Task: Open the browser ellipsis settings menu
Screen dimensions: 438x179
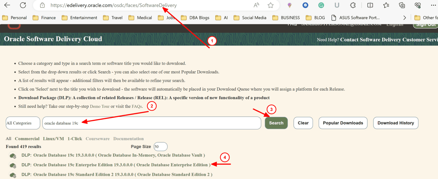Action: coord(434,5)
